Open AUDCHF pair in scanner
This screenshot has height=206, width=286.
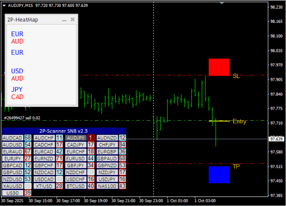[x=44, y=138]
